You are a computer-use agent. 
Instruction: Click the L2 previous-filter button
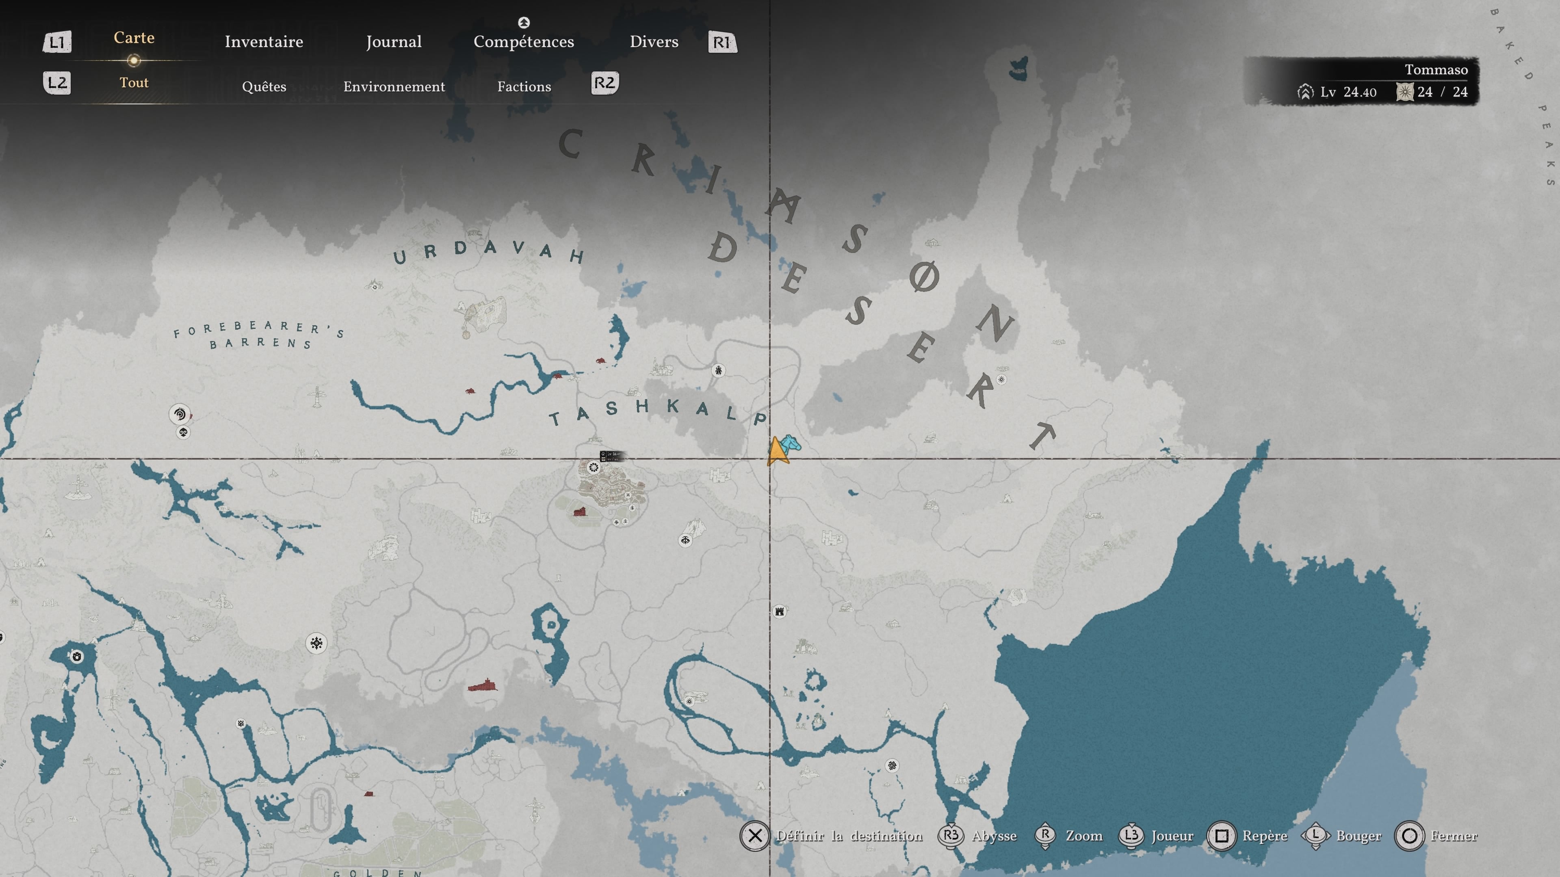(x=57, y=82)
